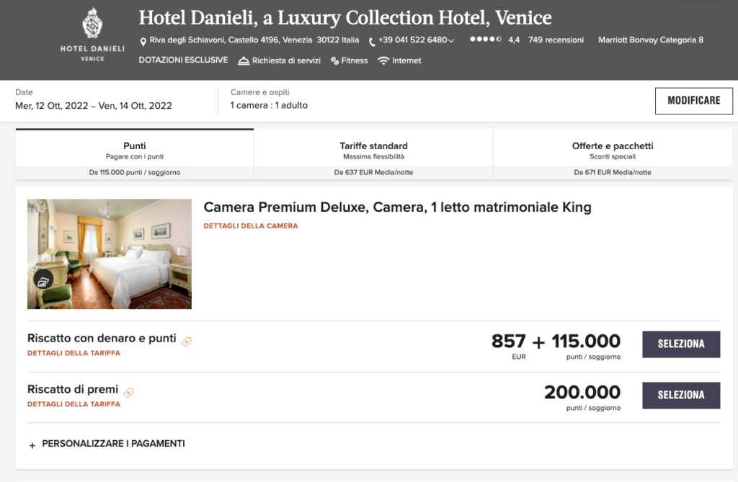Open Dettagli della camera link
The width and height of the screenshot is (738, 482).
click(250, 226)
